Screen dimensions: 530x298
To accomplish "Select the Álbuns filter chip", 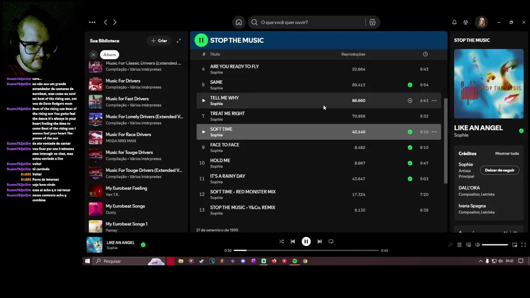I will [110, 55].
